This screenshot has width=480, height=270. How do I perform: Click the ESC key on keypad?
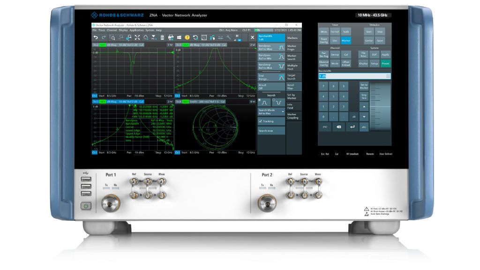point(325,127)
